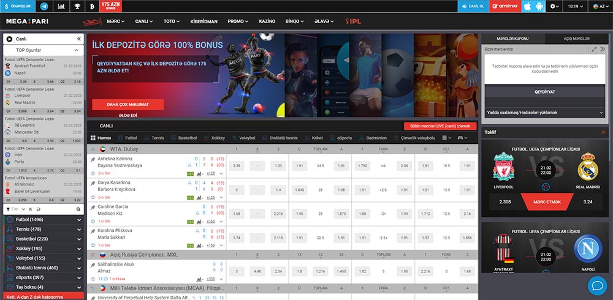Select odds 3.39 for Anhelina Kalinina

pyautogui.click(x=237, y=166)
